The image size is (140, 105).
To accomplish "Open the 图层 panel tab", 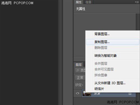I will click(79, 65).
